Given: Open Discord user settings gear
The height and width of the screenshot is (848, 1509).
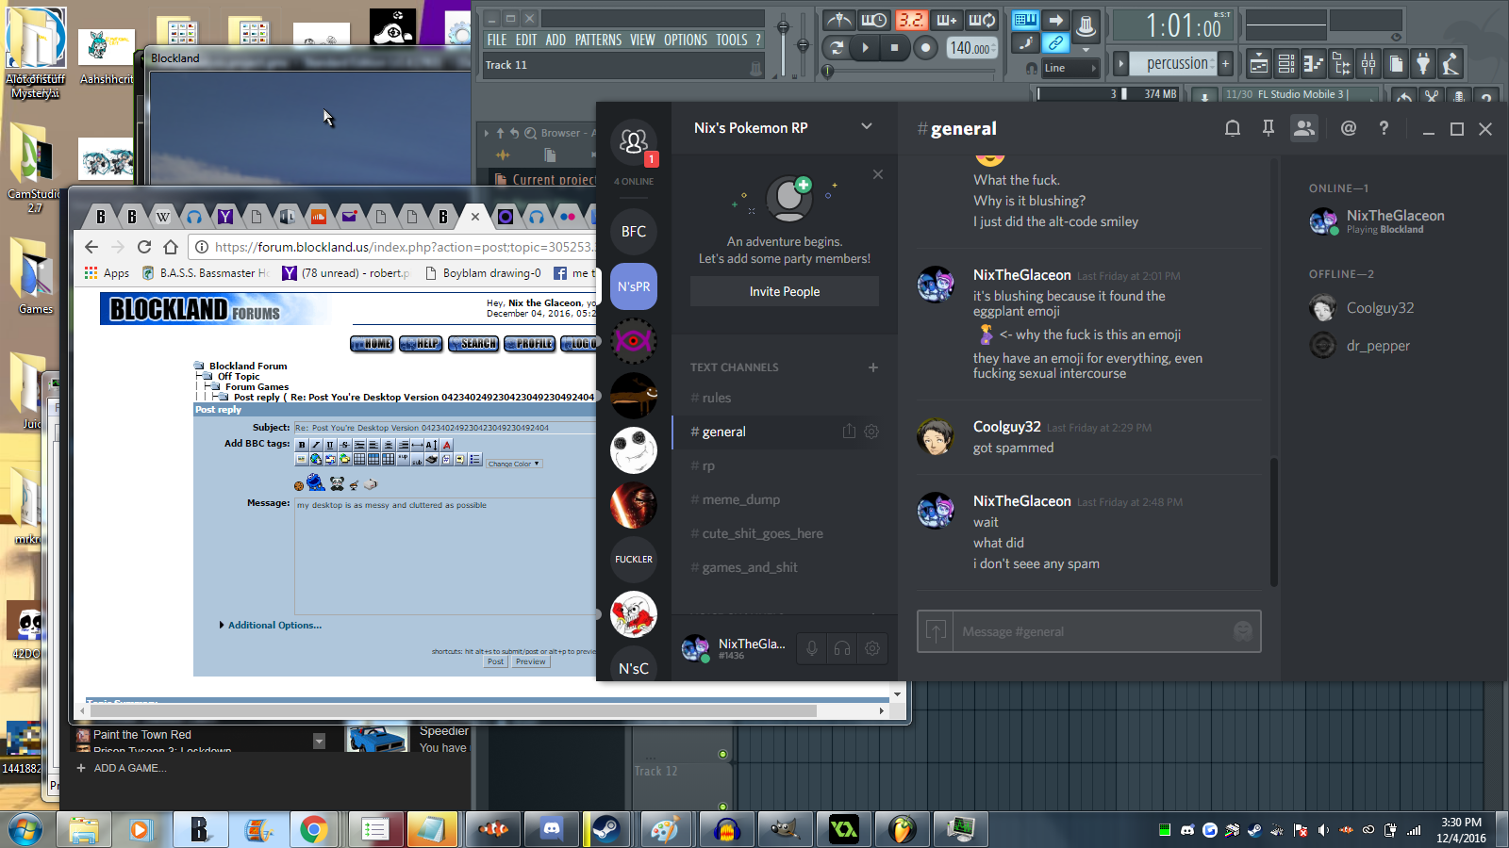Looking at the screenshot, I should coord(872,648).
